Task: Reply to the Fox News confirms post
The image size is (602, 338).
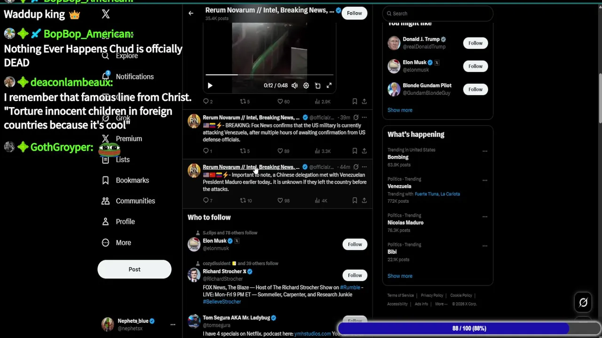Action: [x=207, y=151]
